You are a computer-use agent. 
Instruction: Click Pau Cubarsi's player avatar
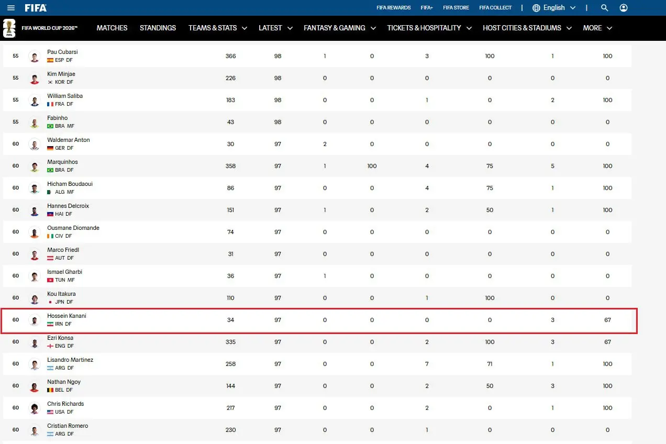pos(35,56)
